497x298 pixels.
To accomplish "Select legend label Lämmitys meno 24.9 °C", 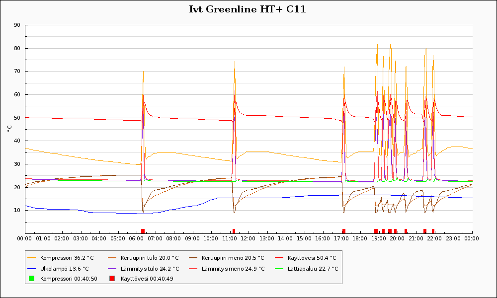I will click(233, 269).
